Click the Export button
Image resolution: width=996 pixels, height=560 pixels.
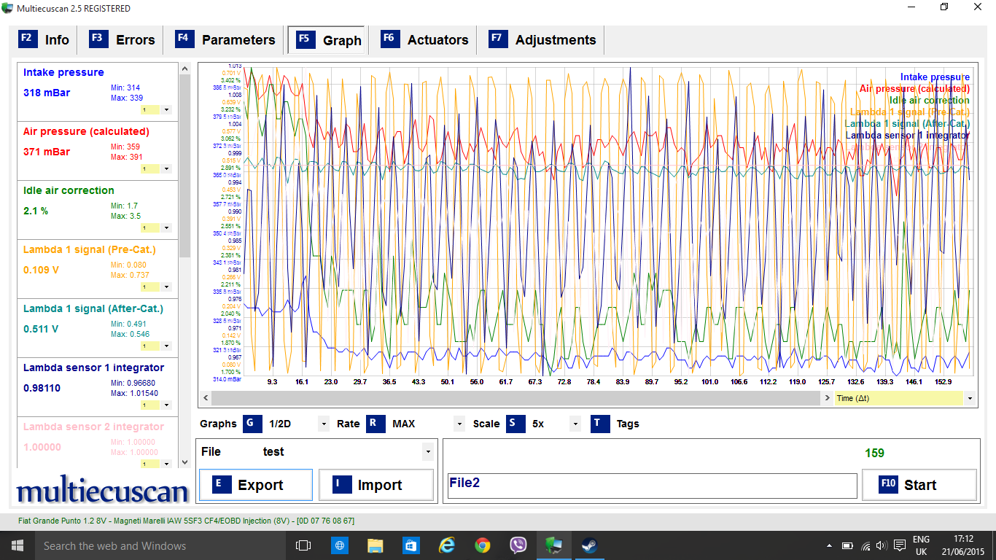pos(256,485)
